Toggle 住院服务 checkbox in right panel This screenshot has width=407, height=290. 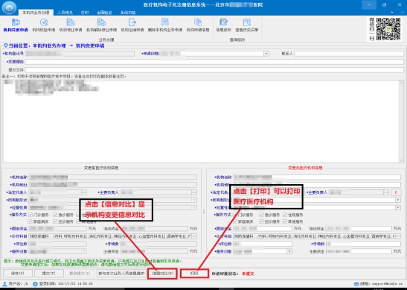[x=285, y=215]
